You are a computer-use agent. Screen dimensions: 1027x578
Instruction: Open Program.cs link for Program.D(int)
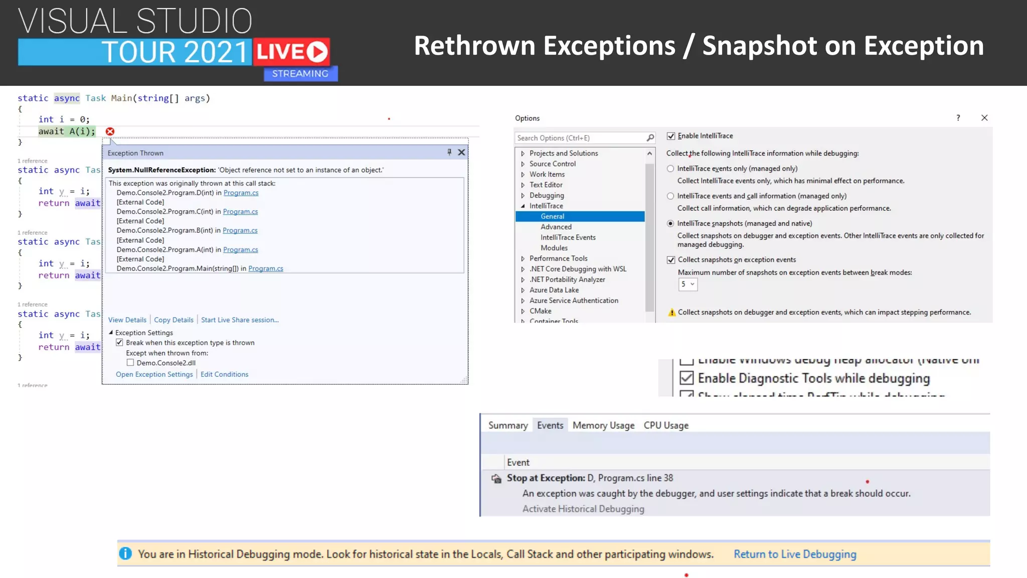click(241, 193)
